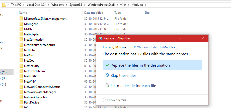Click the Let me decide file icon

pyautogui.click(x=107, y=86)
